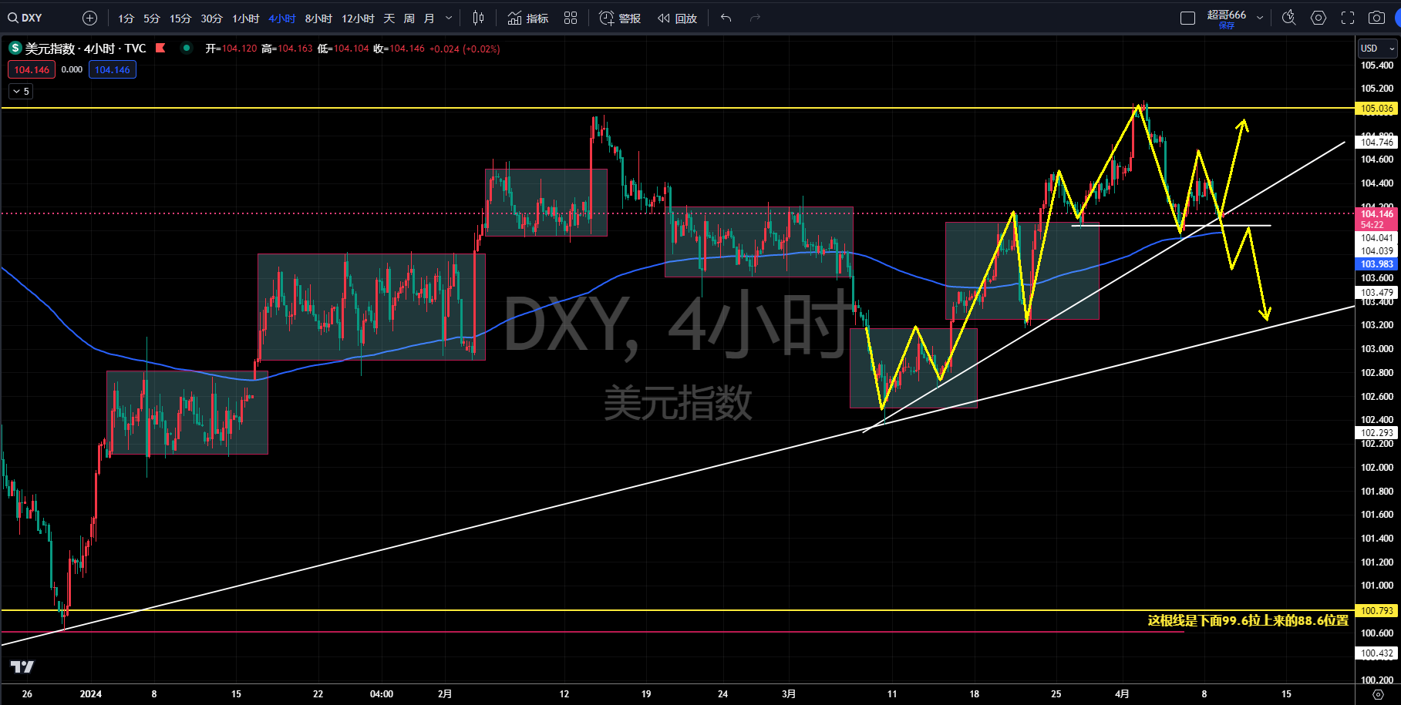Click the 低=104.104 low value

point(344,49)
